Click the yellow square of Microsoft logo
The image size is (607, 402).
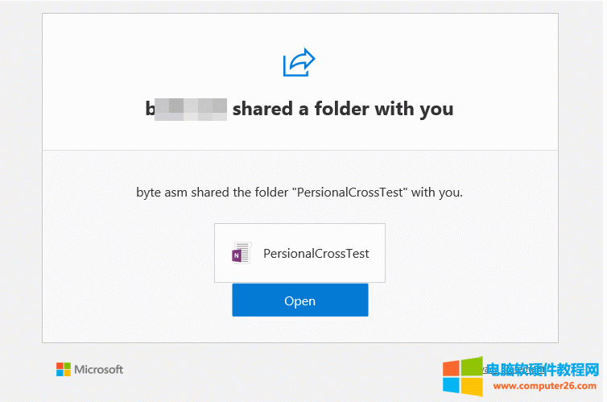click(67, 373)
